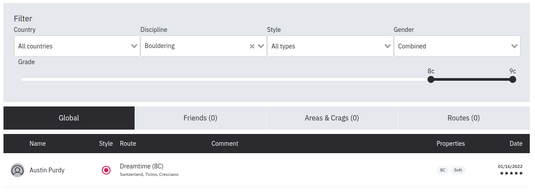Open the Dreamtime (8C) route link

[x=142, y=166]
